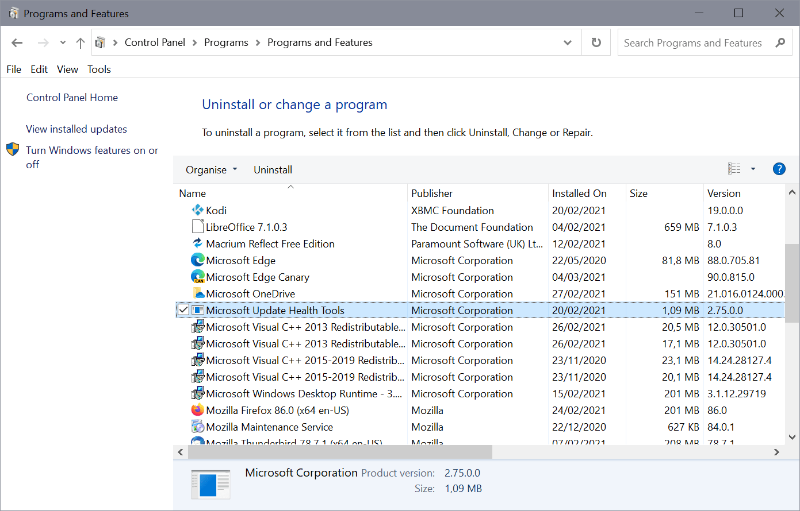Open Turn Windows features on or off
This screenshot has height=511, width=800.
pyautogui.click(x=92, y=150)
